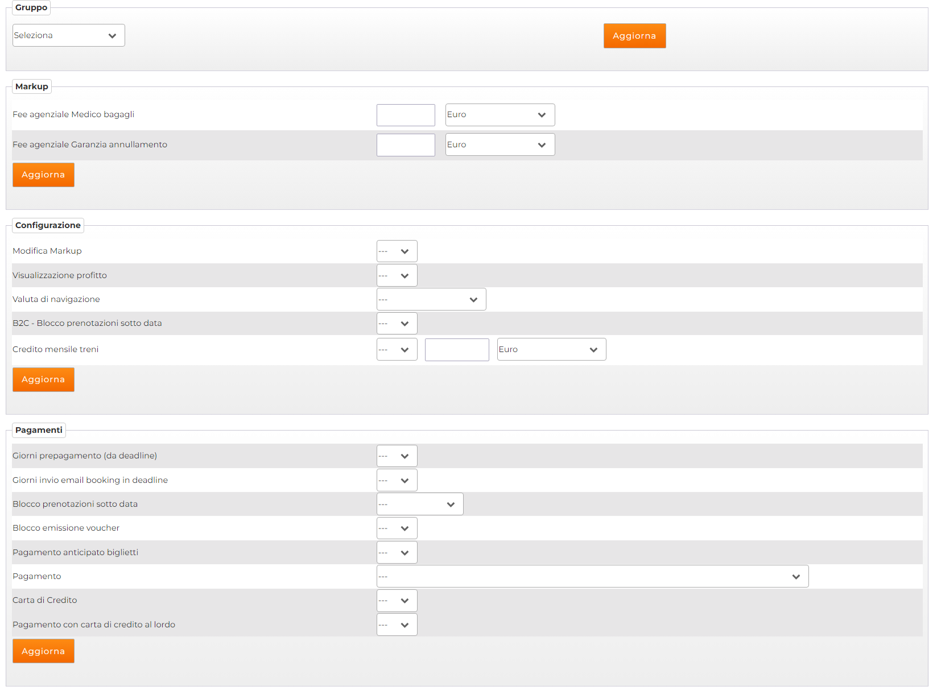Click Aggiorna button in Markup section

point(43,175)
